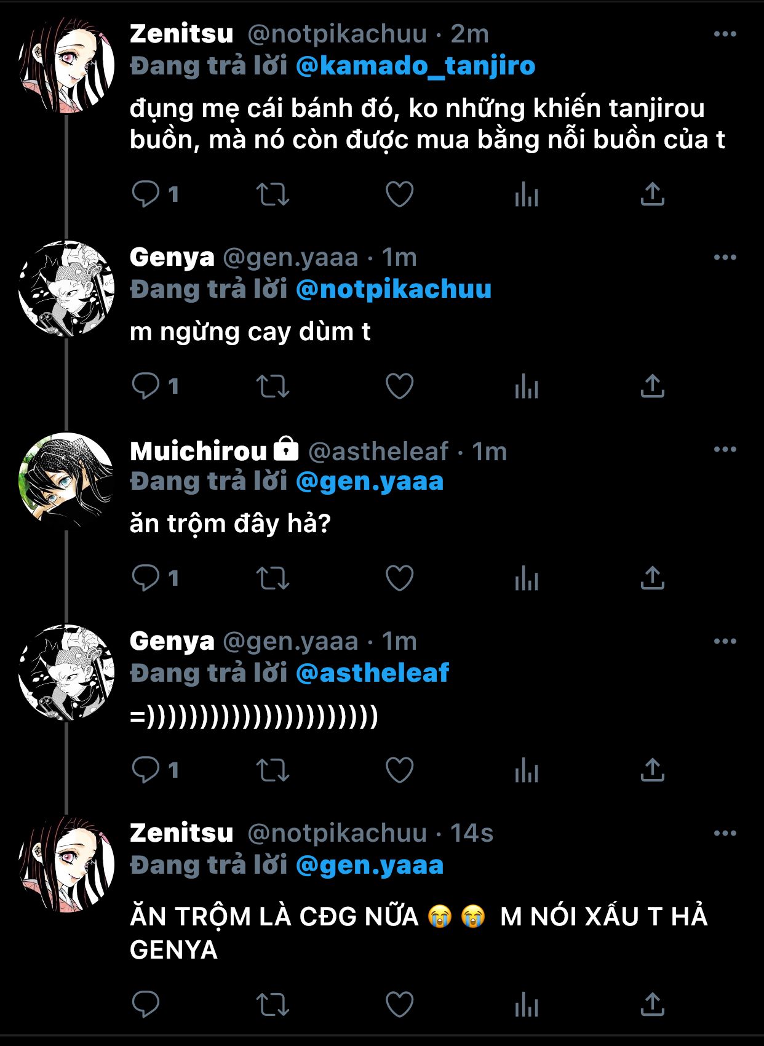The height and width of the screenshot is (1046, 764).
Task: View analytics for Genya's "=))))" tweet
Action: click(527, 770)
